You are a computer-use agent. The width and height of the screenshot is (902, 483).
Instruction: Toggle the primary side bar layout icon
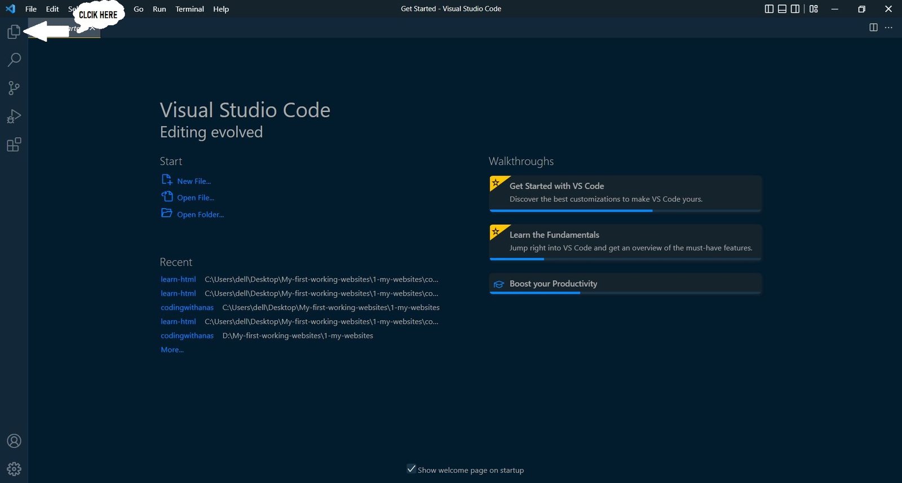[x=769, y=9]
